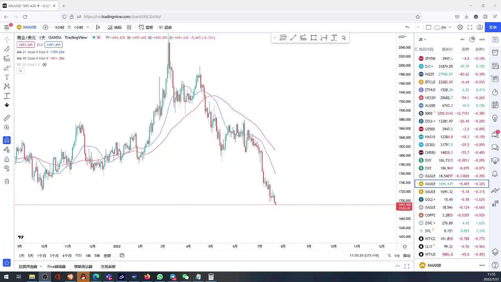Undo the last chart action

(x=407, y=27)
